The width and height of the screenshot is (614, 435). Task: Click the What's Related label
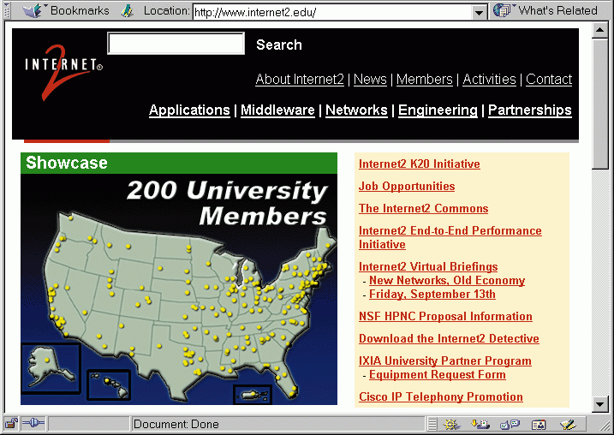pyautogui.click(x=558, y=10)
